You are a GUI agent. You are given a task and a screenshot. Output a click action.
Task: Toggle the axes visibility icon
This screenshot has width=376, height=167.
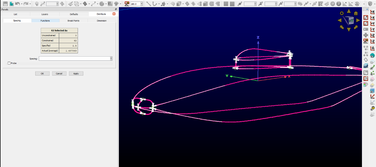pos(372,97)
